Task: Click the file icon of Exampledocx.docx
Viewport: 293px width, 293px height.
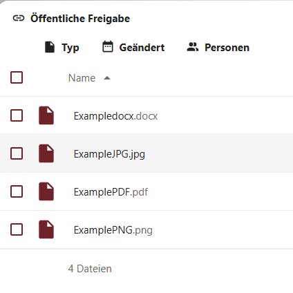Action: [x=46, y=115]
